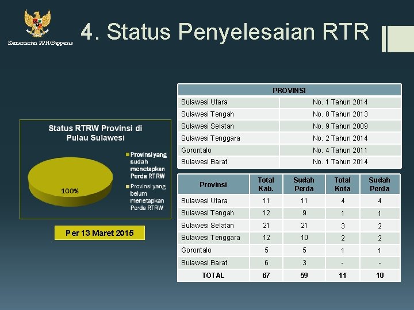Select Gorontalo's Total Kab. value 5
The width and height of the screenshot is (414, 310).
point(266,250)
